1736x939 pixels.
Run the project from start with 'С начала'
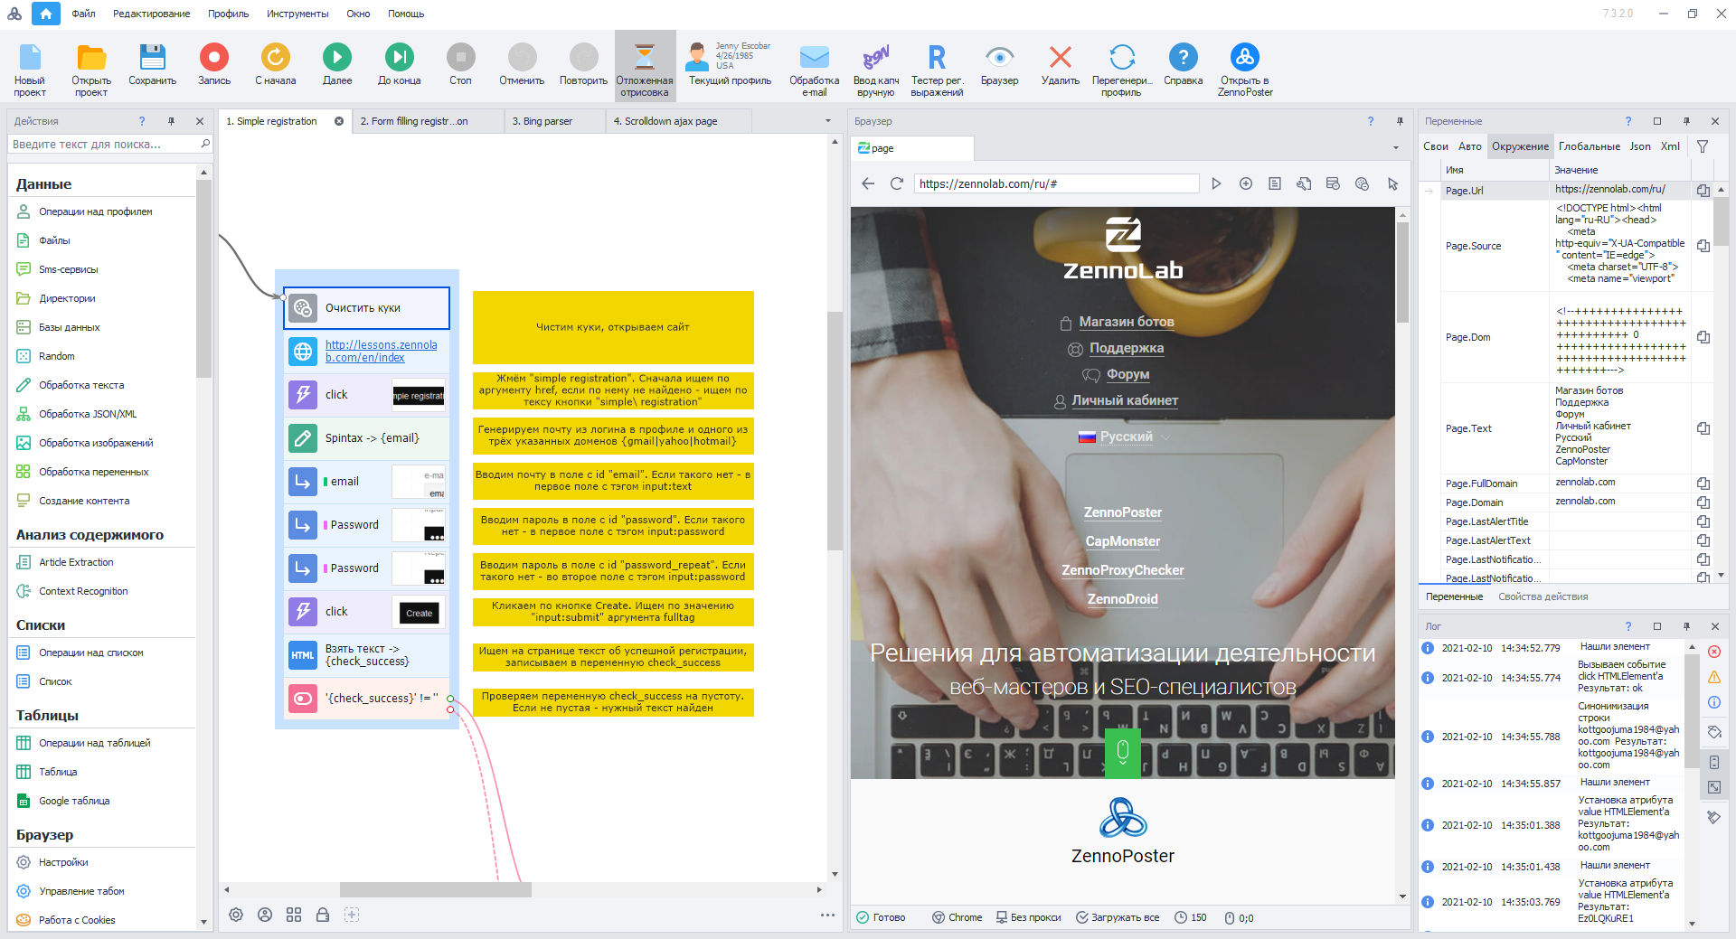click(276, 57)
